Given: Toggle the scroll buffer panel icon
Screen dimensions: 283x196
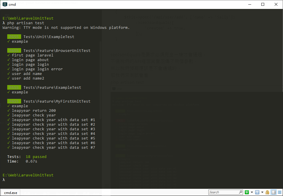Looking at the screenshot, I should point(274,192).
